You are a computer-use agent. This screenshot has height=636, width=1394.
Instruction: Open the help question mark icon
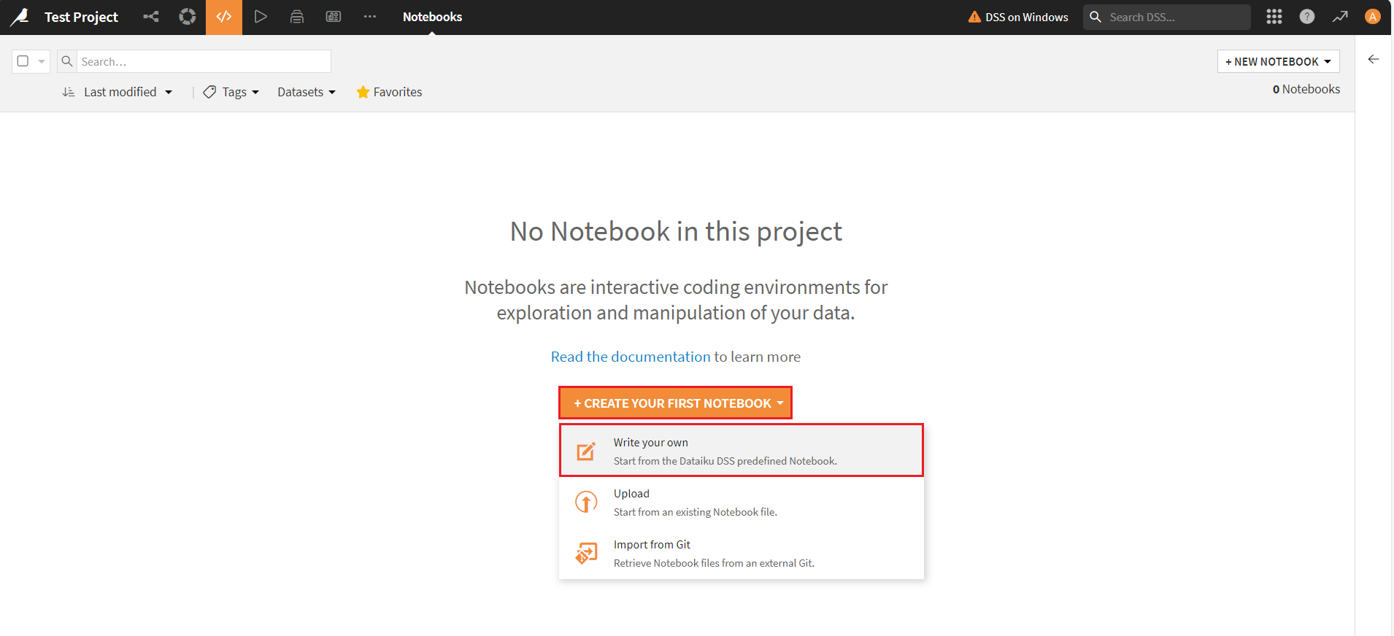pyautogui.click(x=1307, y=17)
